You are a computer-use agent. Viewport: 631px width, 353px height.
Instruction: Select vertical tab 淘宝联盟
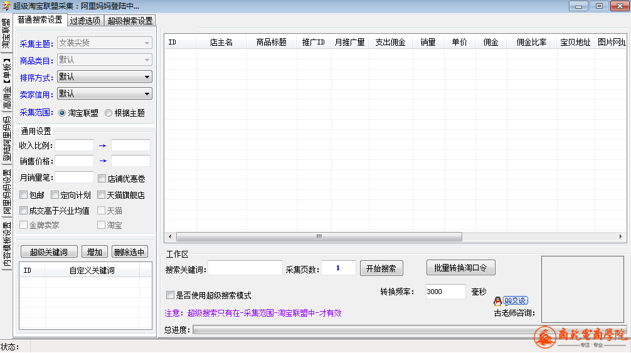[x=6, y=34]
